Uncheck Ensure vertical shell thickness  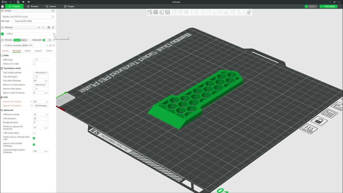pyautogui.click(x=34, y=144)
